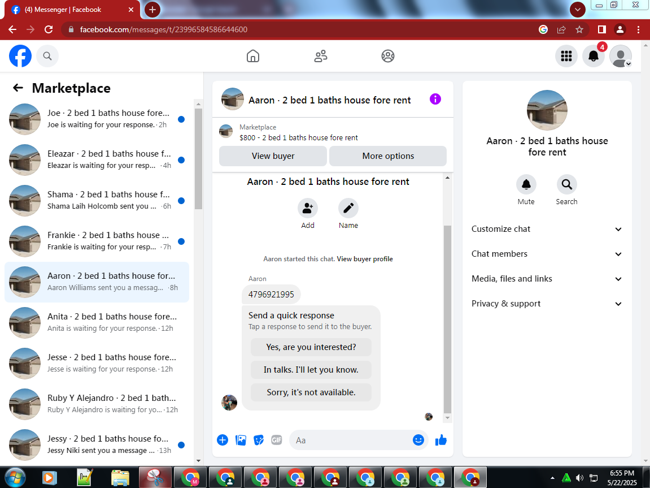Send 'In talks. I'll let you know.' response
The height and width of the screenshot is (488, 650).
point(311,370)
